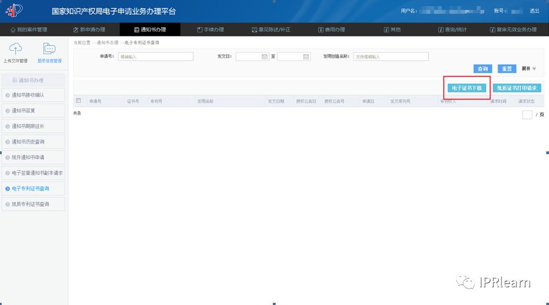Open the 复审无效业务办理 tab
The width and height of the screenshot is (549, 305).
coord(513,30)
